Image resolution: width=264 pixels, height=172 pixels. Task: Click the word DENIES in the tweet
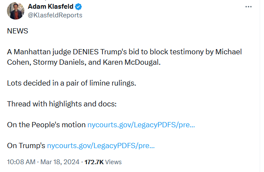pos(86,52)
